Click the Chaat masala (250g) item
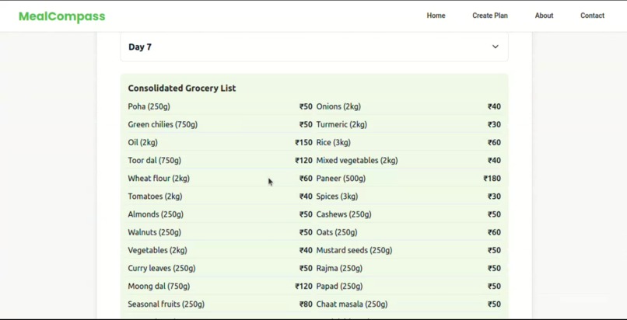 352,304
